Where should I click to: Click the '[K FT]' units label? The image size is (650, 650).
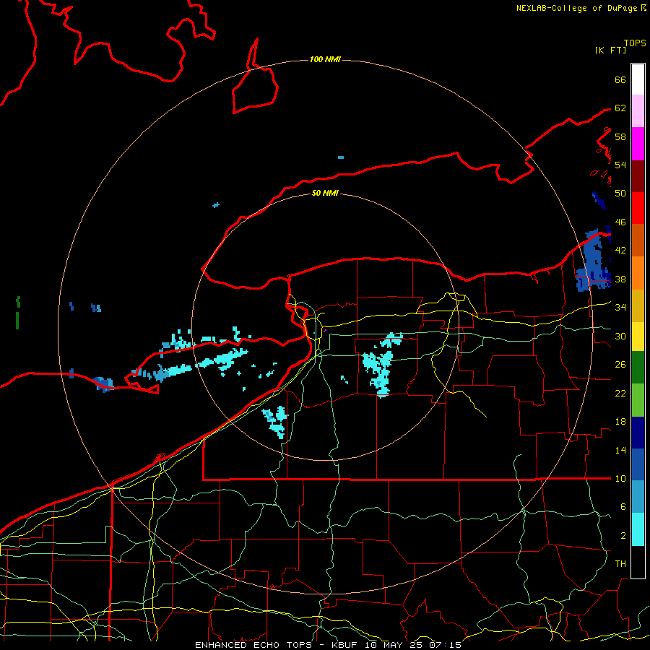(x=610, y=50)
